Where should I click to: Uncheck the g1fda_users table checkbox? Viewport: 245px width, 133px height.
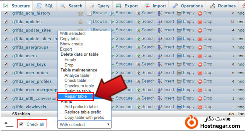click(6, 56)
